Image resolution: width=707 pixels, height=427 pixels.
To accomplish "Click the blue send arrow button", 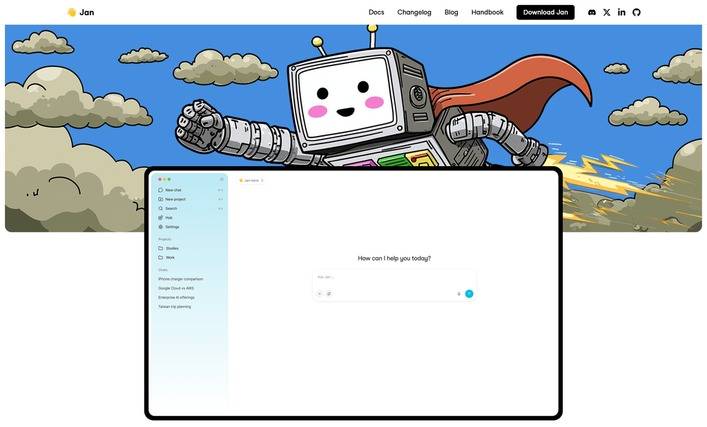I will pyautogui.click(x=469, y=294).
